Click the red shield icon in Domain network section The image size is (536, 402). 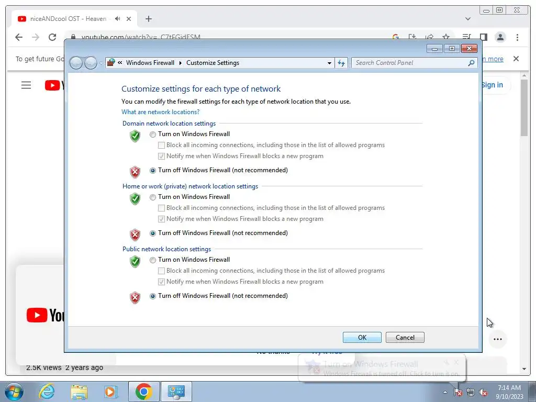click(x=135, y=172)
